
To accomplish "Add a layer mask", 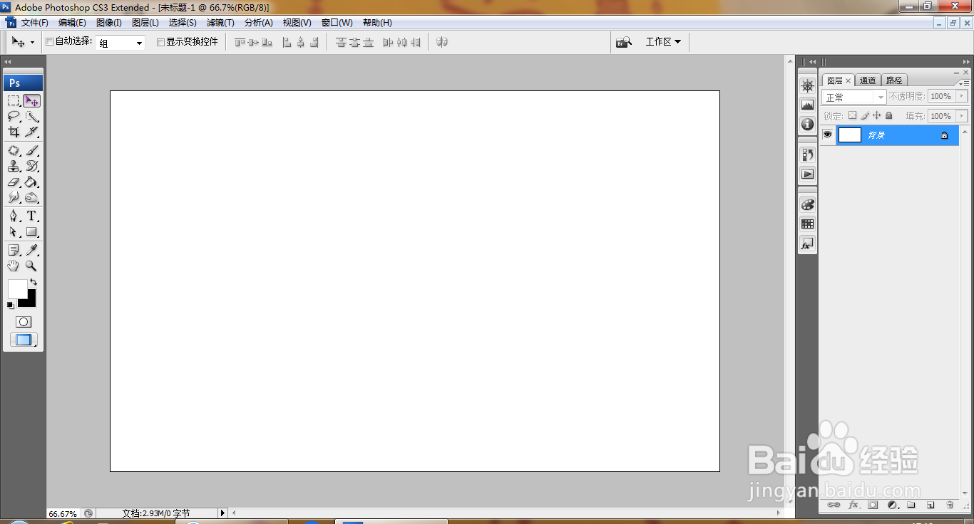I will pos(873,505).
